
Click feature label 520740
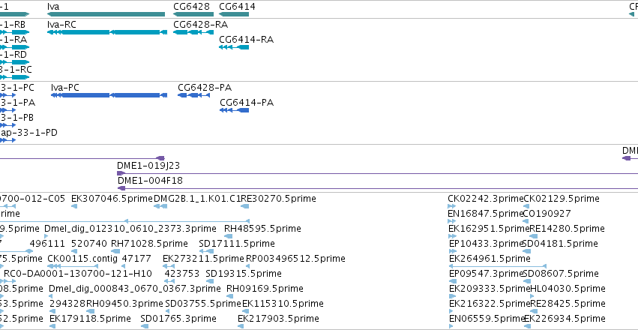(x=88, y=244)
